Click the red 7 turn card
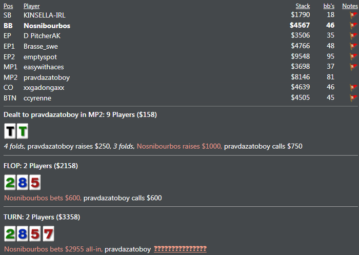 click(x=49, y=233)
